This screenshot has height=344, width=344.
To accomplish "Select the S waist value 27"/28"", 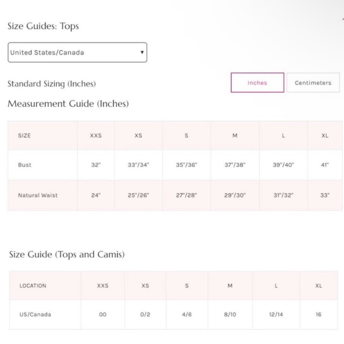I will [186, 195].
